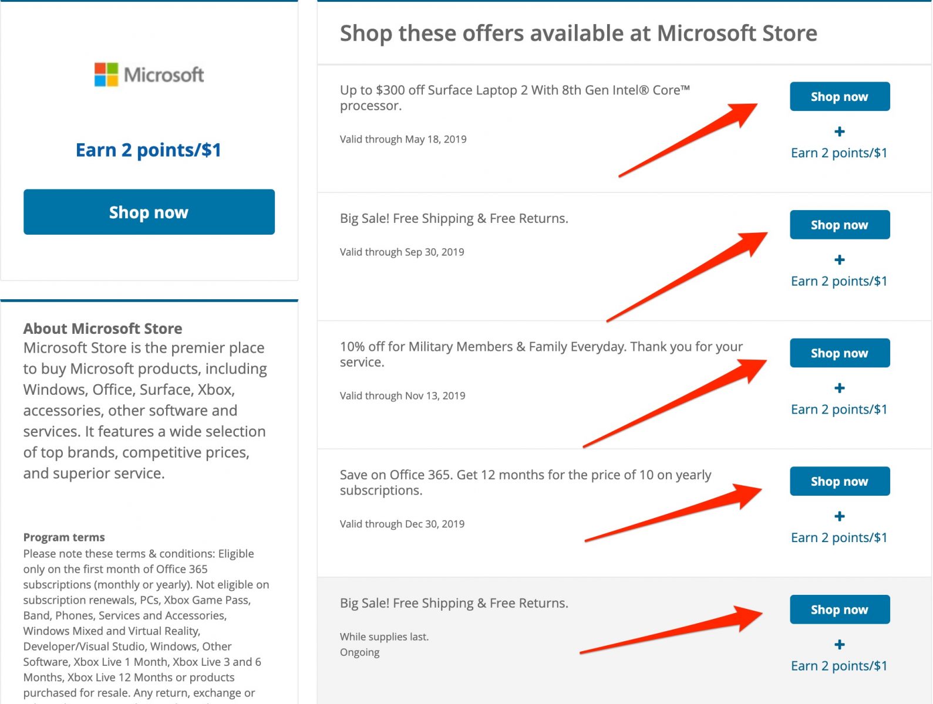Viewport: 933px width, 704px height.
Task: Click the Earn 2 points/$1 heading in sidebar
Action: click(149, 150)
